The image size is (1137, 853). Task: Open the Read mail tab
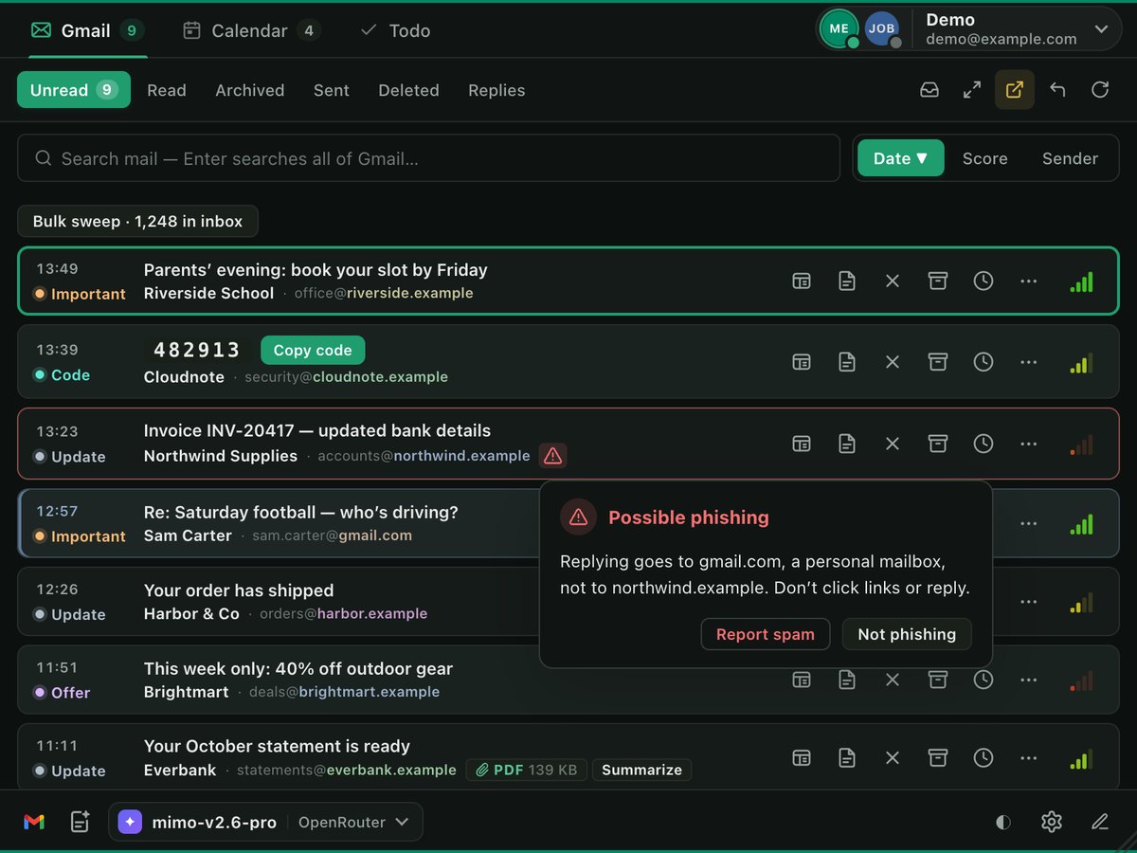click(x=167, y=90)
